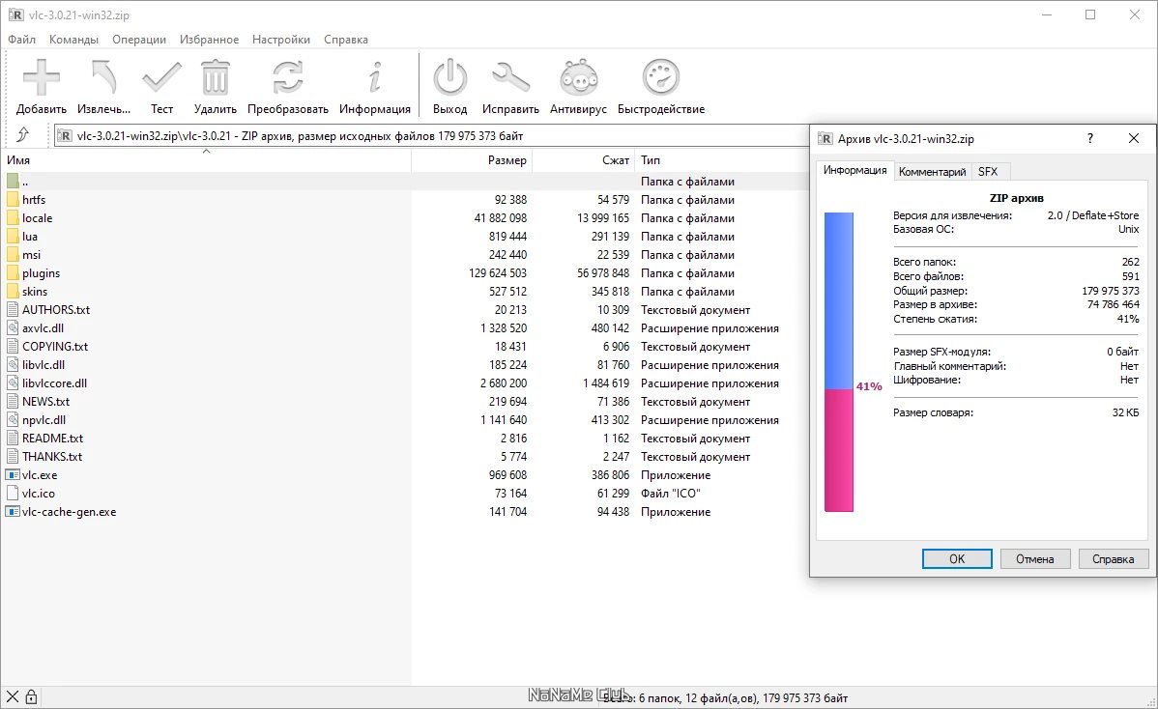
Task: Click the Исправить wrench icon
Action: tap(510, 77)
